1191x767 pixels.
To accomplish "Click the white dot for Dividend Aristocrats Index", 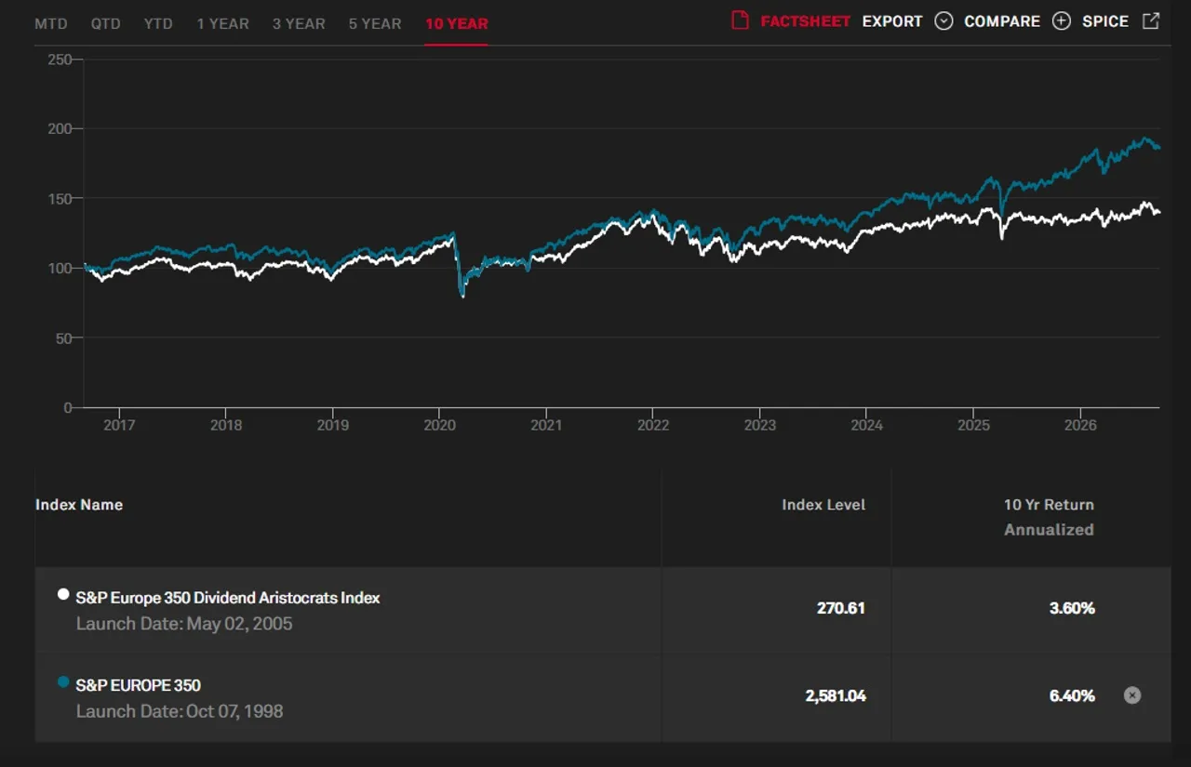I will 63,594.
